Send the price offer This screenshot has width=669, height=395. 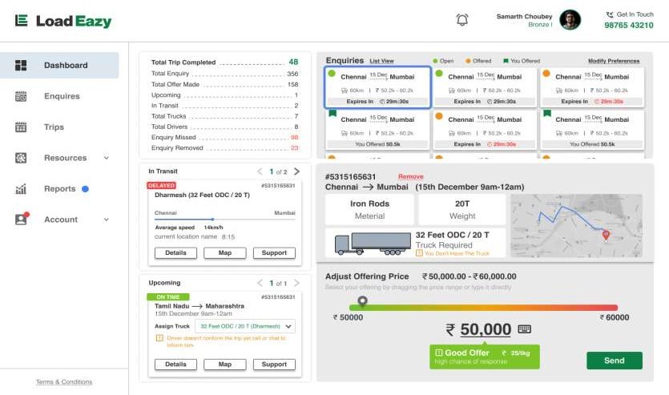(615, 361)
